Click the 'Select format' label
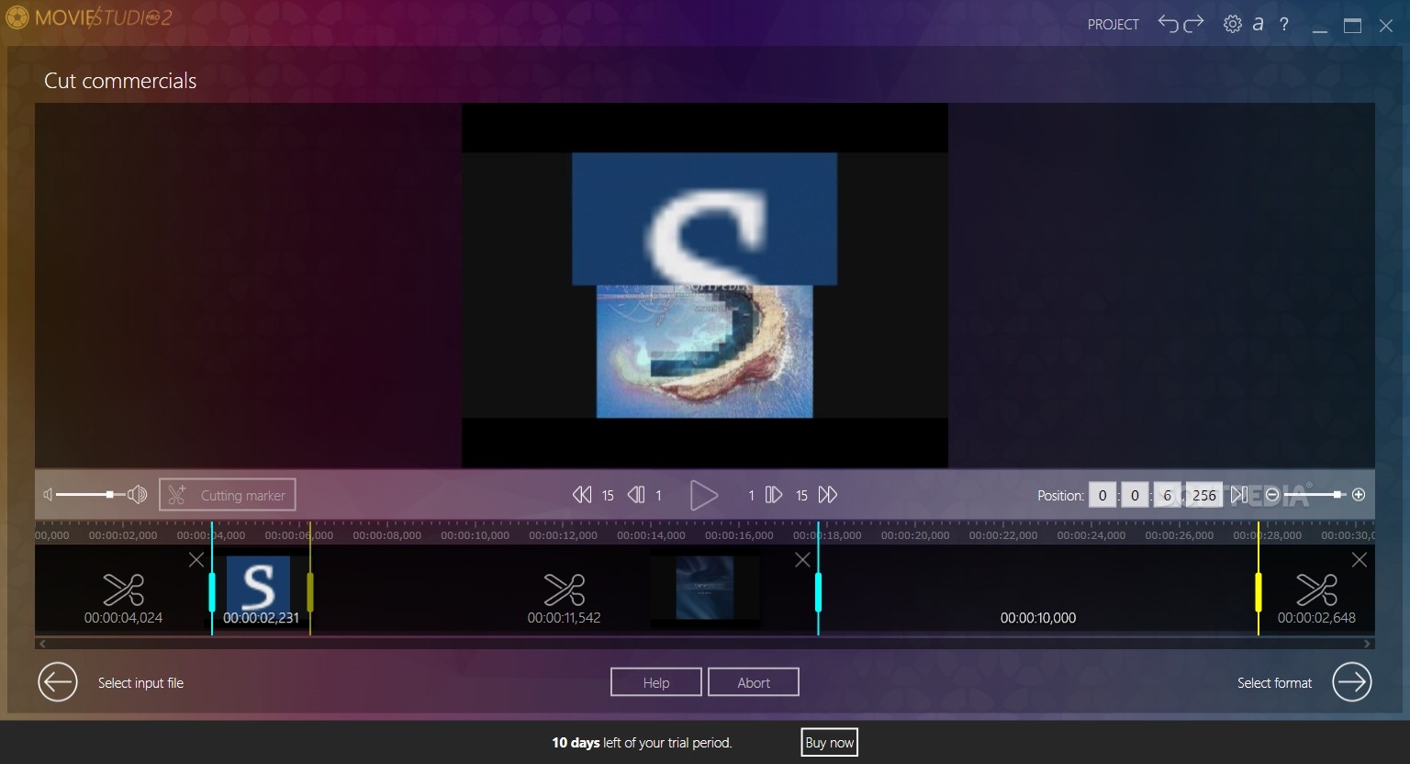The height and width of the screenshot is (764, 1410). (x=1274, y=683)
